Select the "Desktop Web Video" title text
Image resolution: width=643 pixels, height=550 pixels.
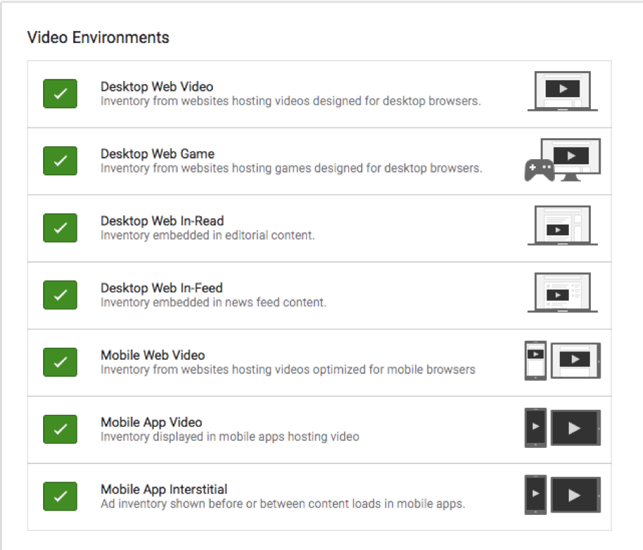157,87
